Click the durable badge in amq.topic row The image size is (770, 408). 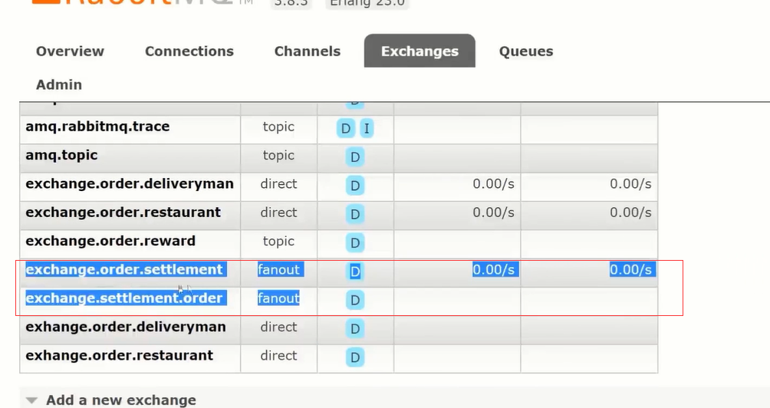355,157
